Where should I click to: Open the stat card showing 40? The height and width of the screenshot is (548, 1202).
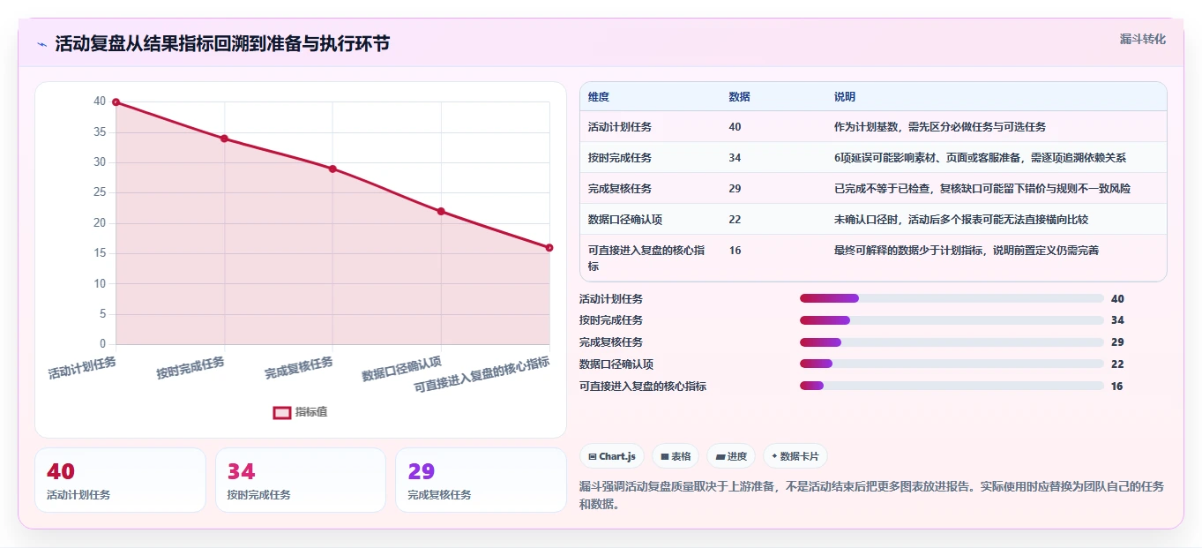coord(120,480)
